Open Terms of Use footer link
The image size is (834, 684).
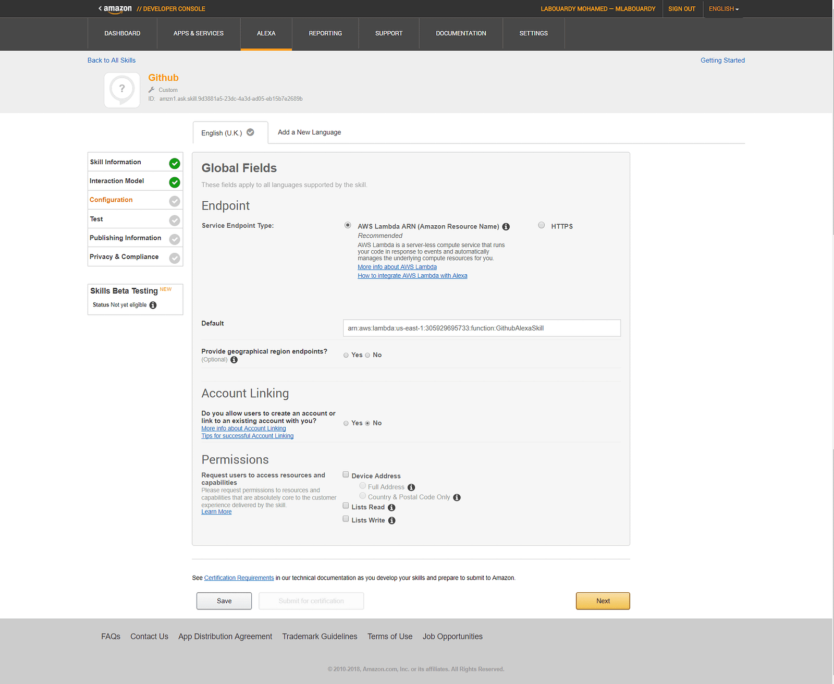coord(390,637)
